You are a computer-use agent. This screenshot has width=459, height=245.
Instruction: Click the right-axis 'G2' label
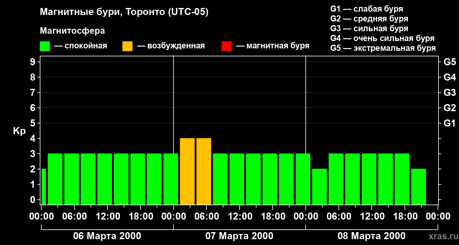(x=450, y=108)
